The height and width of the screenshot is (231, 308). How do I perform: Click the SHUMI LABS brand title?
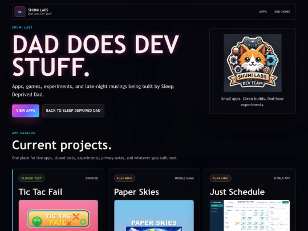38,10
